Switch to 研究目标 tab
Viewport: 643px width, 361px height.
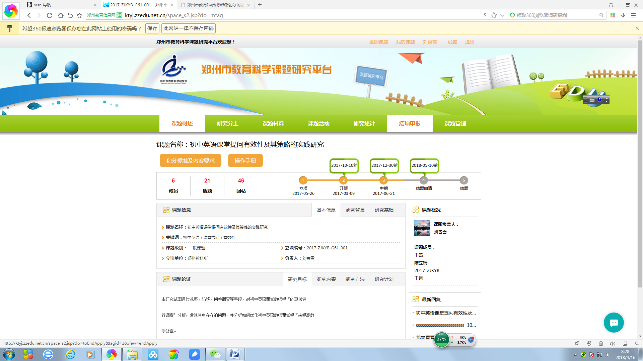(297, 279)
